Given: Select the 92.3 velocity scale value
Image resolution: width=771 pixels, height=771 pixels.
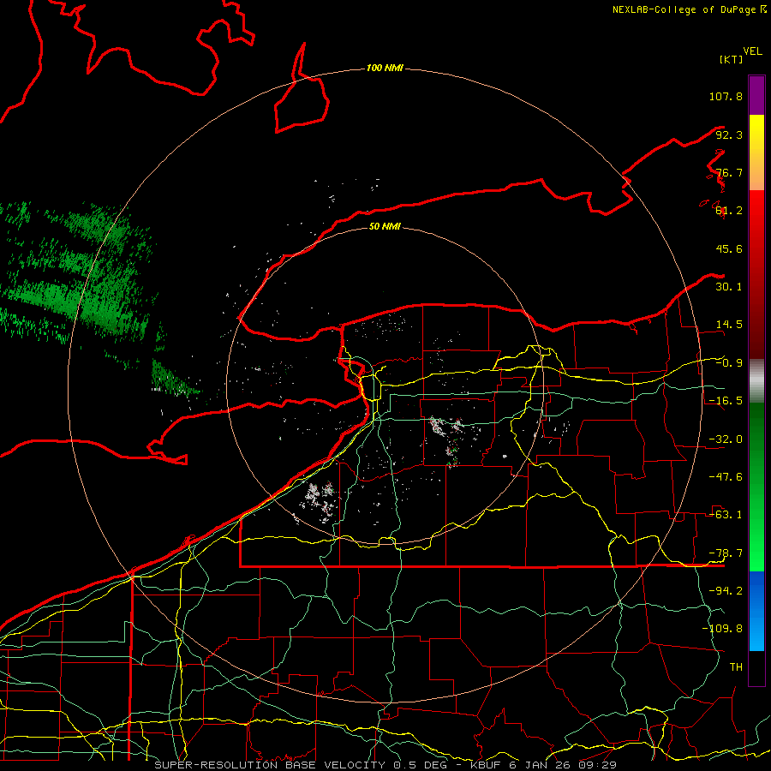Looking at the screenshot, I should click(x=729, y=134).
